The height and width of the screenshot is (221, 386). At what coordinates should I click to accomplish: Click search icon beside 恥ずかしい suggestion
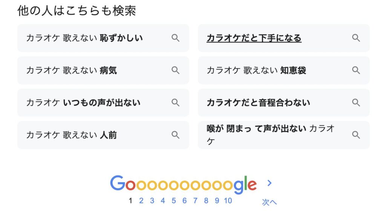tap(175, 38)
